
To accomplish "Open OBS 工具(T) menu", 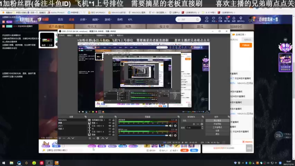I will click(111, 35).
